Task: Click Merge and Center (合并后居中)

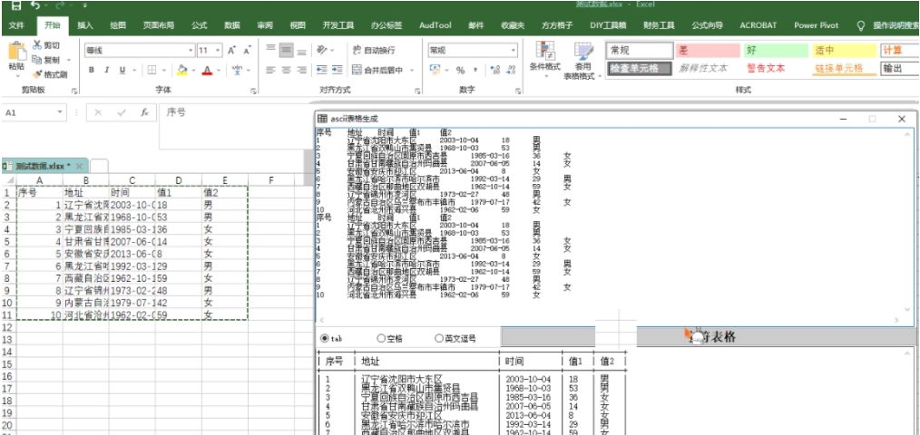Action: (377, 70)
